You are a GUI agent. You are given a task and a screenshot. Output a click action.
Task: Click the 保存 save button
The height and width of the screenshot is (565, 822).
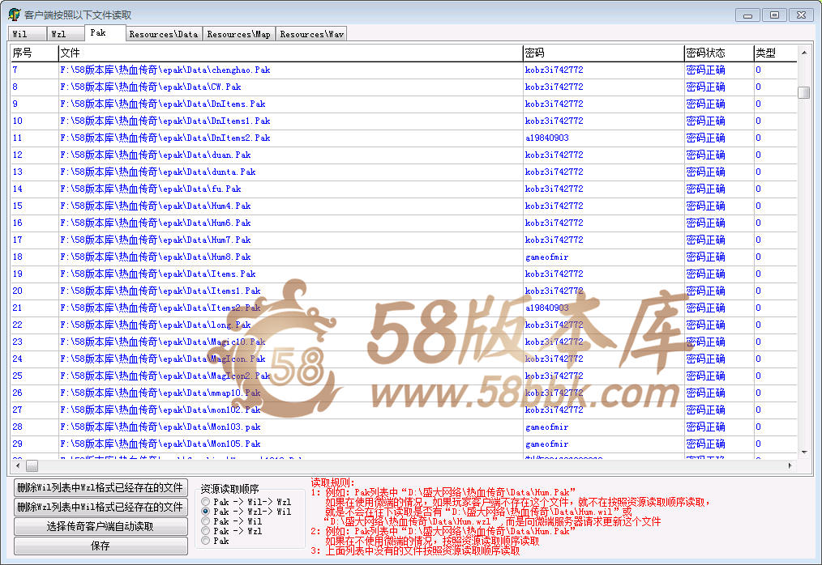tap(101, 546)
